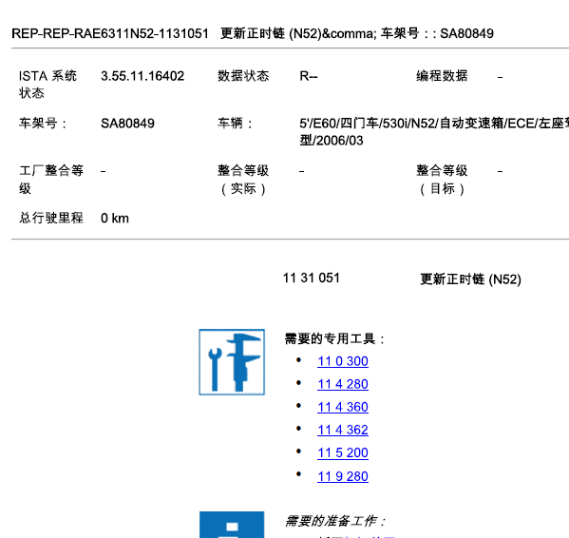Select the ISTA 系统状态 label
Image resolution: width=569 pixels, height=538 pixels.
(x=47, y=85)
